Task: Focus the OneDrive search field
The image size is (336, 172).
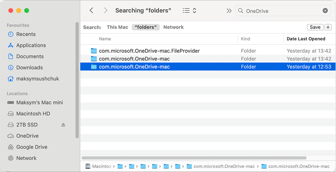Action: coord(283,11)
